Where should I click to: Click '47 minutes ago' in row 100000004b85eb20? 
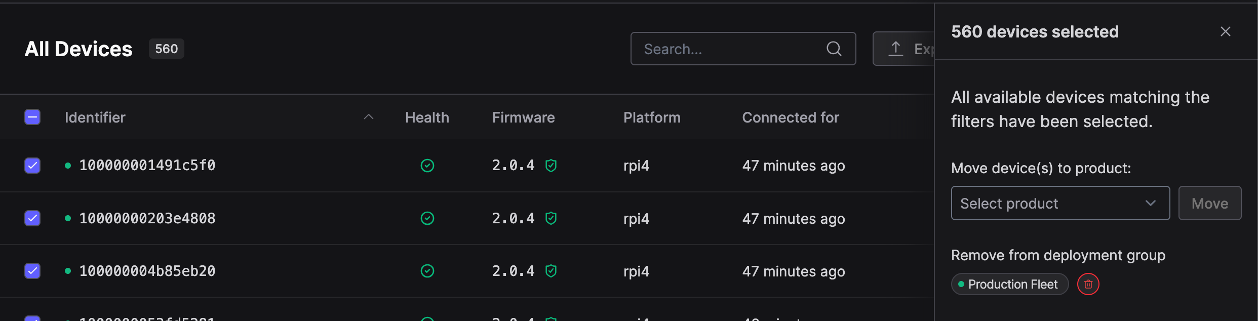pyautogui.click(x=794, y=271)
